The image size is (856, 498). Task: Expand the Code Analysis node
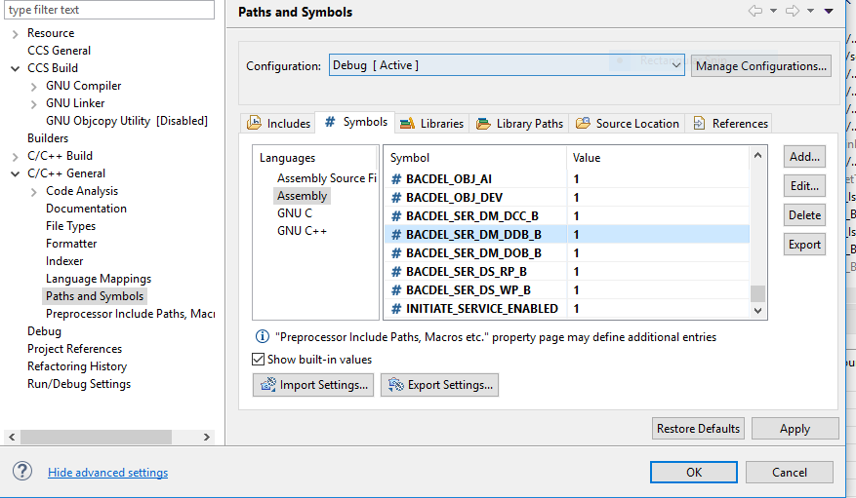pyautogui.click(x=34, y=191)
